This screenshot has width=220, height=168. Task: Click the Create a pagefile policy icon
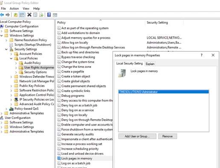click(59, 72)
